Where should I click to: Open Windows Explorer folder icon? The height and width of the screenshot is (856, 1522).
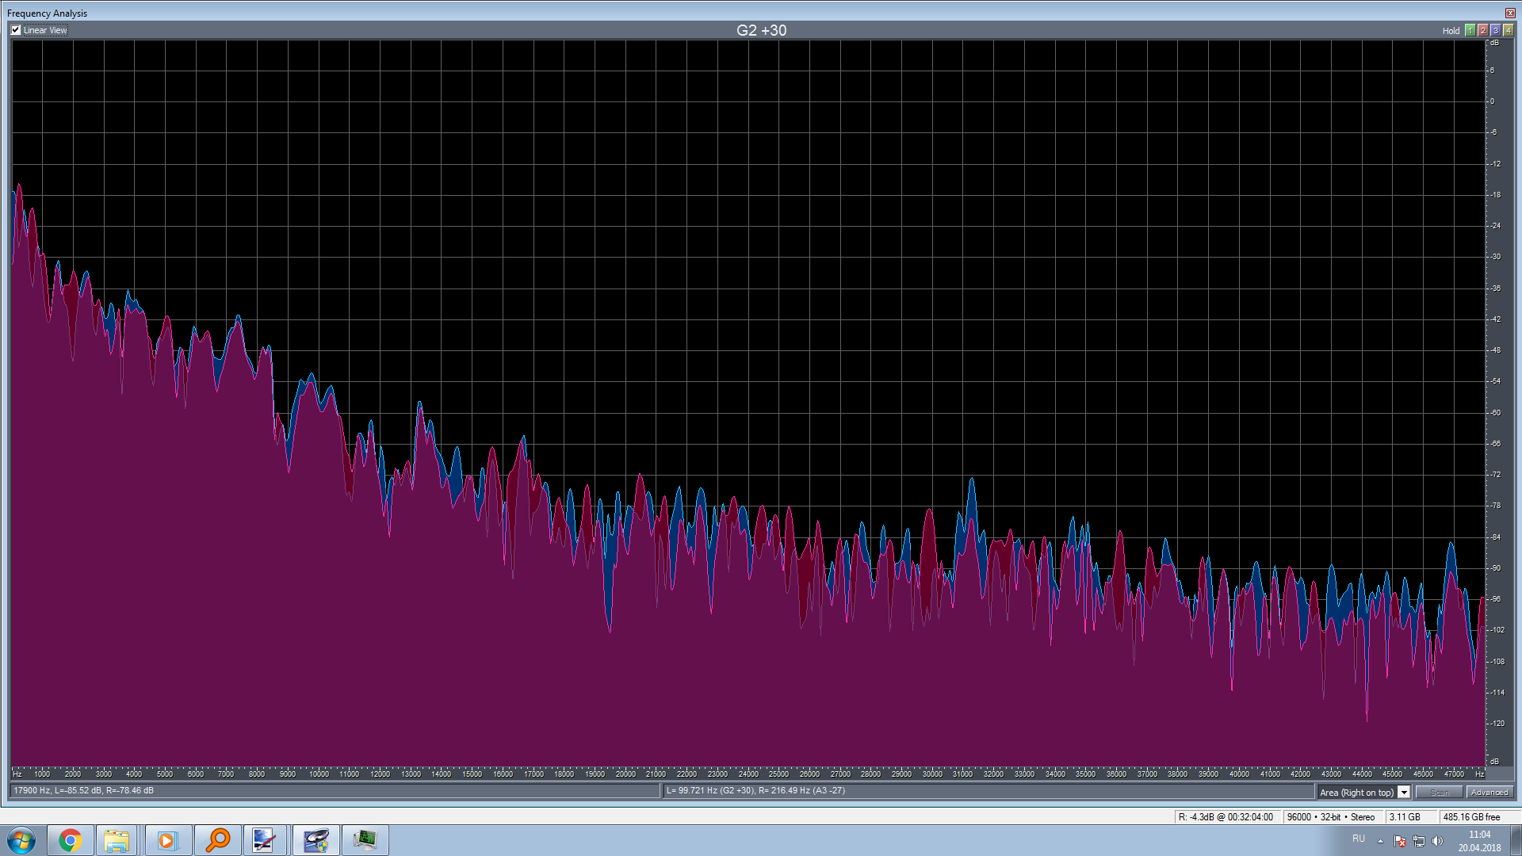(x=117, y=840)
